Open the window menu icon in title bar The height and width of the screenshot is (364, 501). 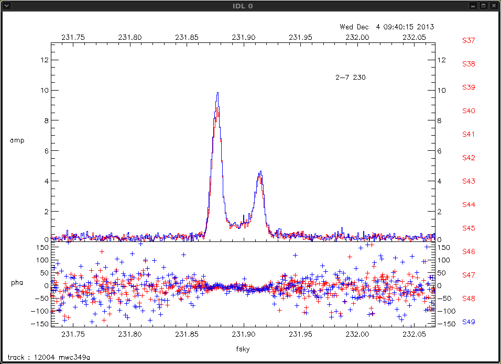(x=6, y=6)
